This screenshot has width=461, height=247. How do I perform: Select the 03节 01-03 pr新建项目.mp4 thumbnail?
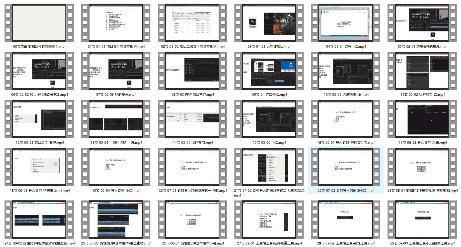coord(269,23)
